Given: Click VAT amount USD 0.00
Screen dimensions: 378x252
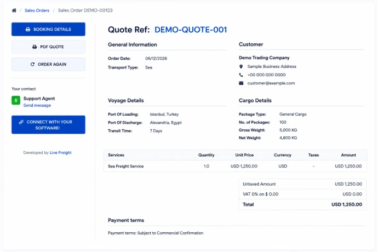Looking at the screenshot, I should [352, 194].
